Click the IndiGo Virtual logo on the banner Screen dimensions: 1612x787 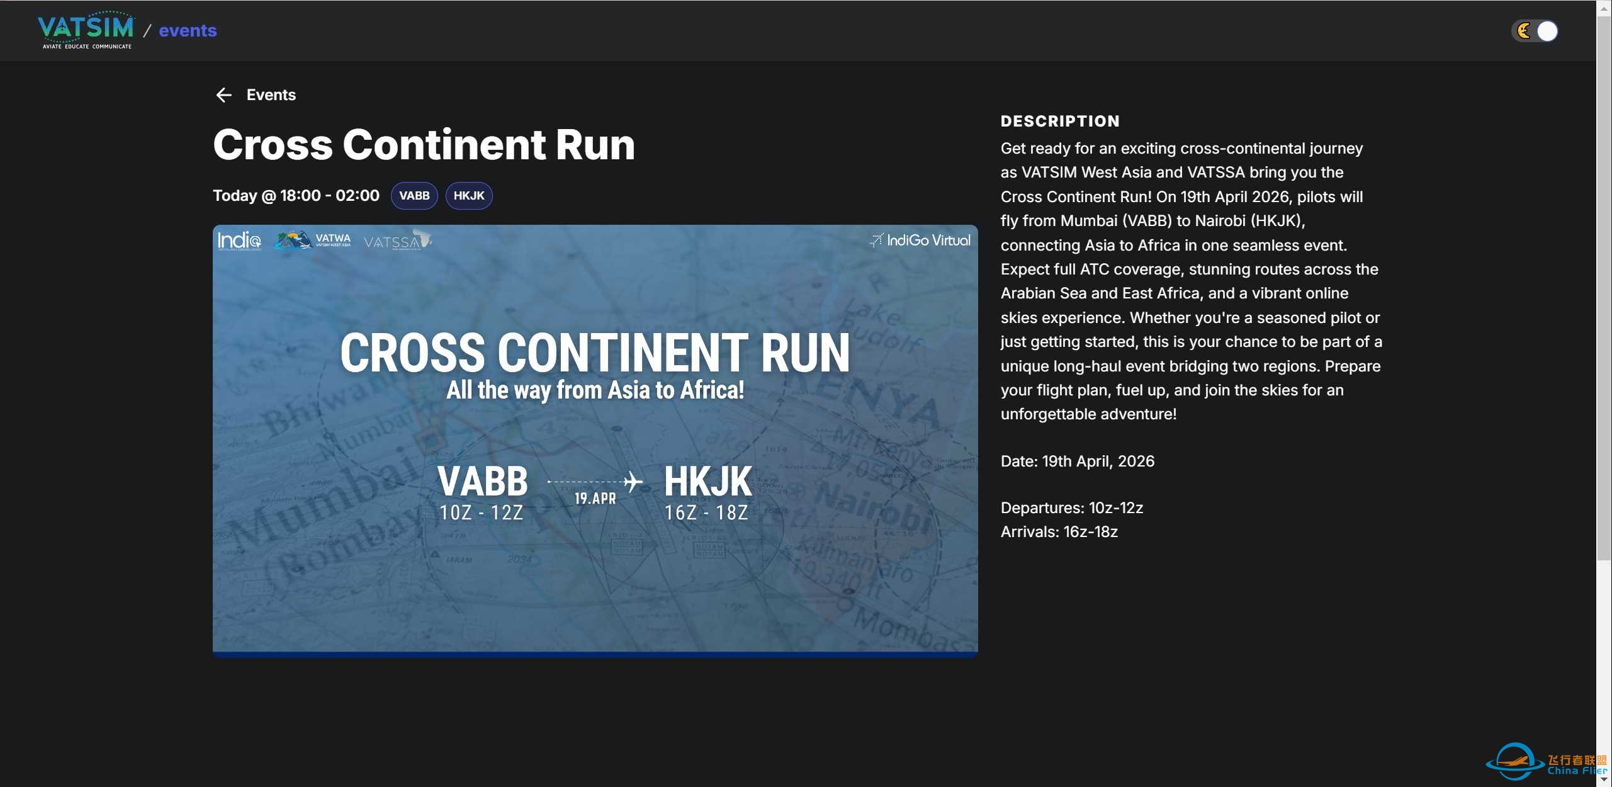coord(920,240)
